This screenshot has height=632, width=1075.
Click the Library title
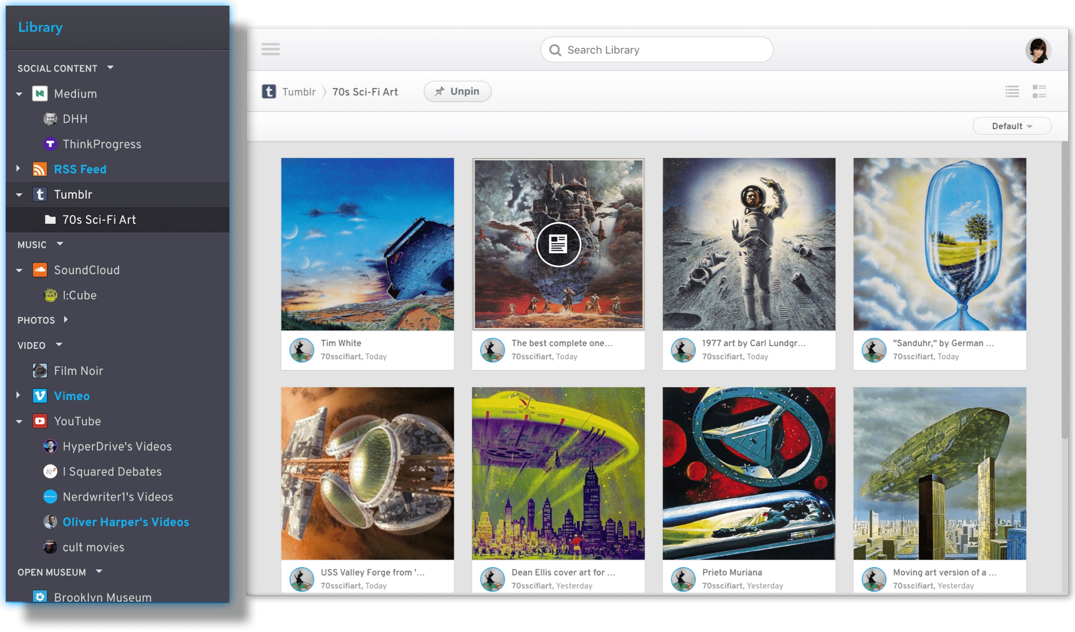[40, 27]
